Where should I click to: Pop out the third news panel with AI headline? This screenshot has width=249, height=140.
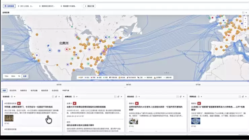coord(181,97)
